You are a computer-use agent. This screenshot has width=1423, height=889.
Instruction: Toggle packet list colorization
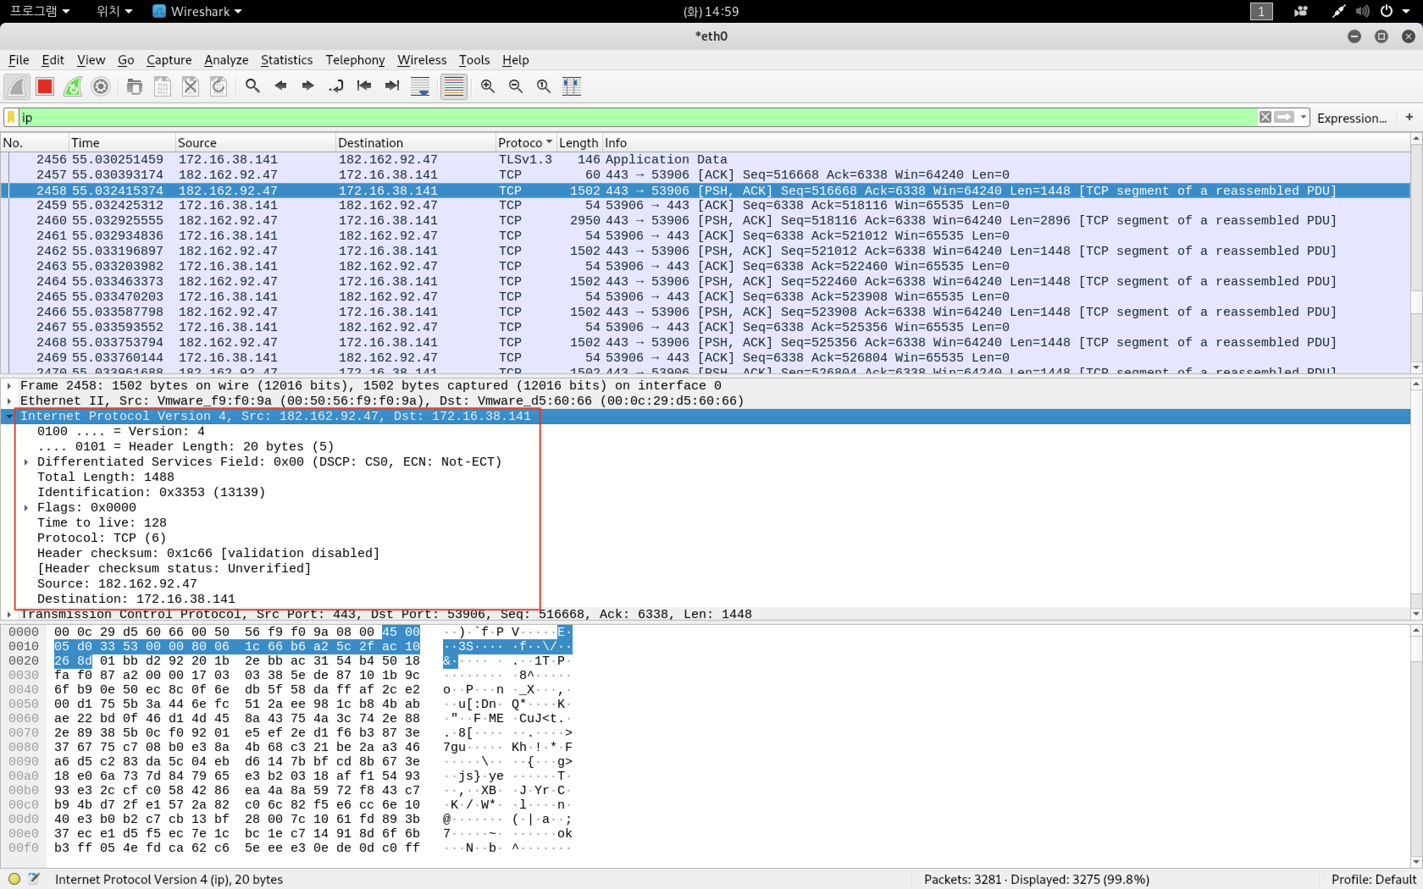tap(453, 86)
